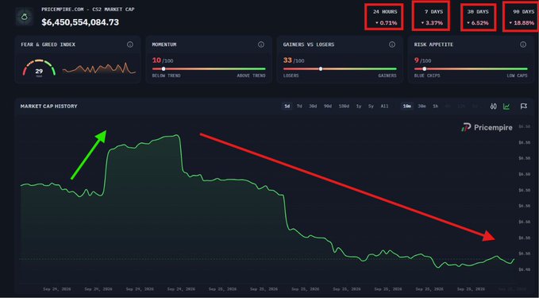This screenshot has height=298, width=539.
Task: Click the ABOVE TREND label
Action: (x=251, y=75)
